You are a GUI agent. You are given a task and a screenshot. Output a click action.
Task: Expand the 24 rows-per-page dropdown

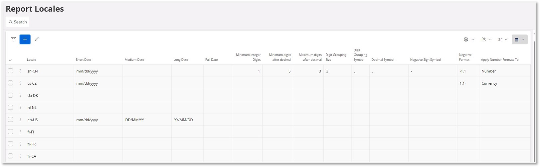tap(503, 40)
